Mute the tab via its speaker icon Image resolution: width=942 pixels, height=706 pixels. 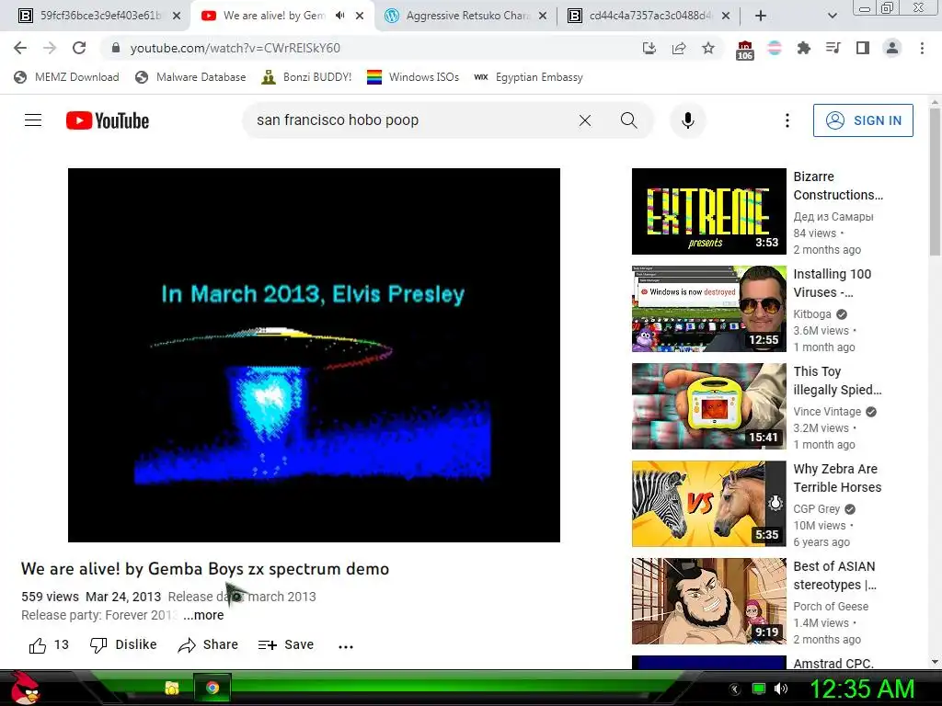pos(340,16)
